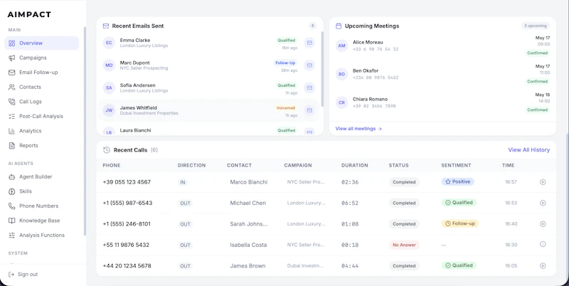Click the emails count badge 6
The height and width of the screenshot is (286, 569).
click(312, 26)
